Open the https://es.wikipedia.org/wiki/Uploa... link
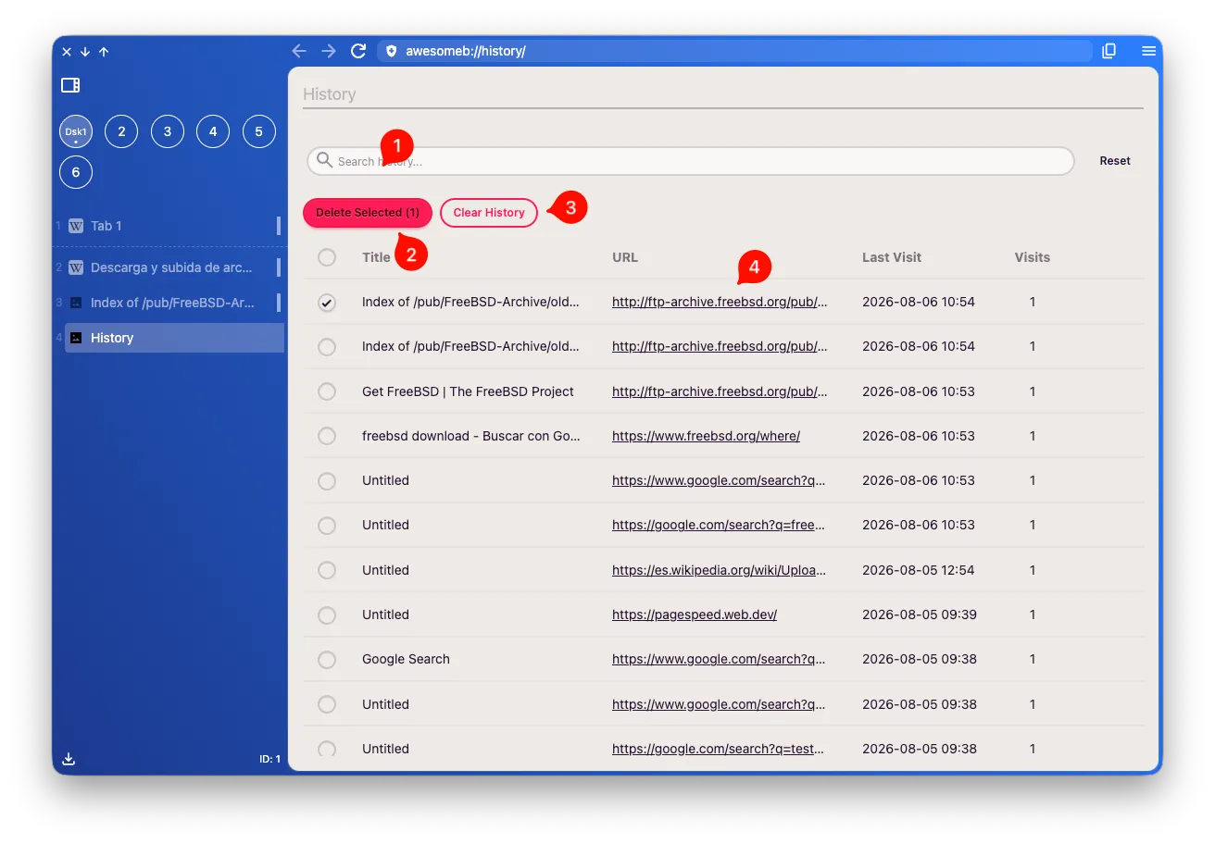Screen dimensions: 1215x844 click(719, 570)
